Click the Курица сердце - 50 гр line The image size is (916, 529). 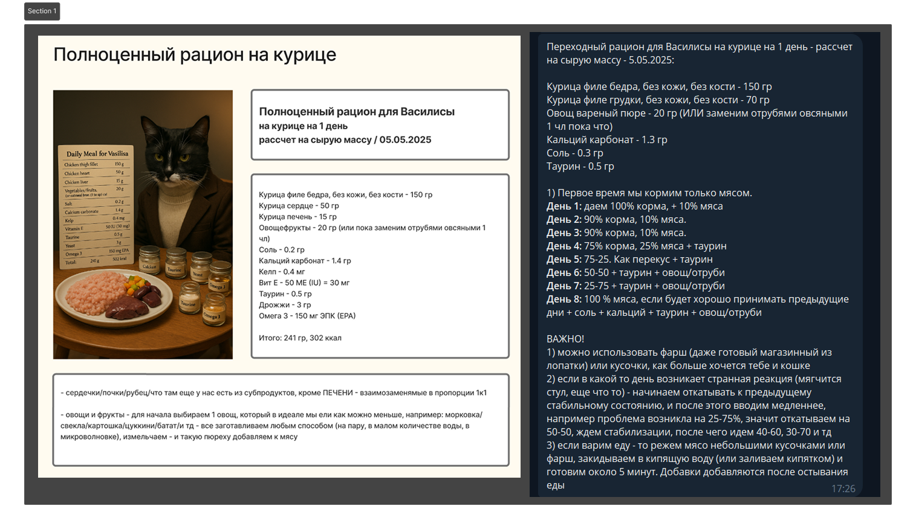coord(299,206)
